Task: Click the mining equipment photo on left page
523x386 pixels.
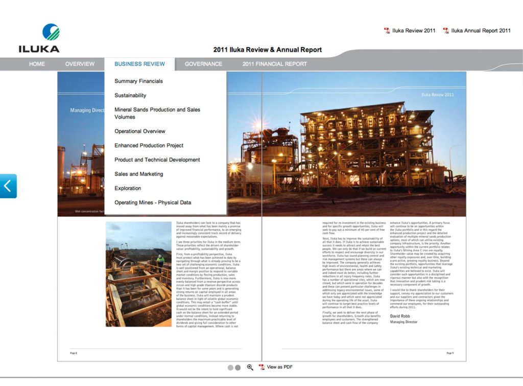Action: click(138, 274)
